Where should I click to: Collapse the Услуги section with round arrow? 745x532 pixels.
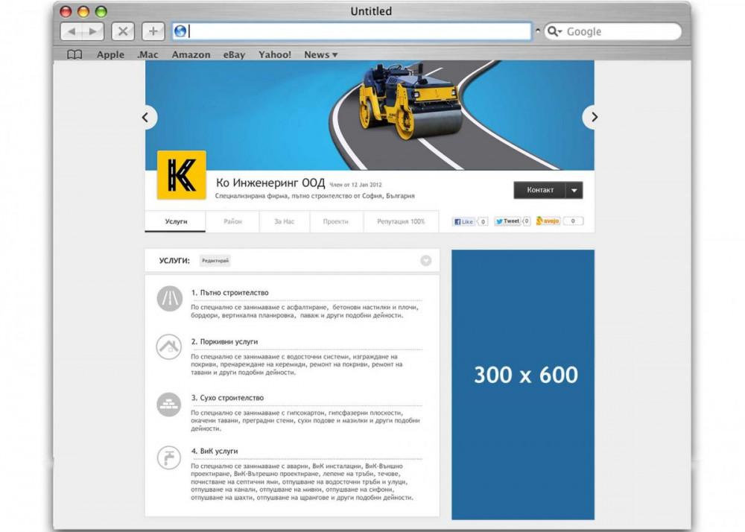pos(425,261)
